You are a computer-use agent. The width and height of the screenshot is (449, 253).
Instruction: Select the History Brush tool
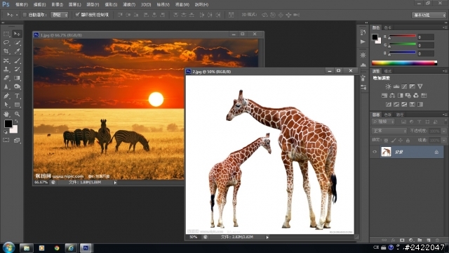[x=17, y=70]
